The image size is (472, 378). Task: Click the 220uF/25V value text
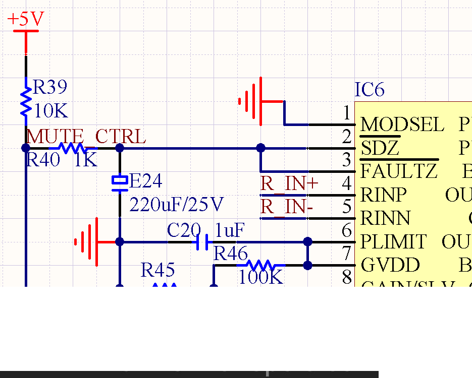176,205
